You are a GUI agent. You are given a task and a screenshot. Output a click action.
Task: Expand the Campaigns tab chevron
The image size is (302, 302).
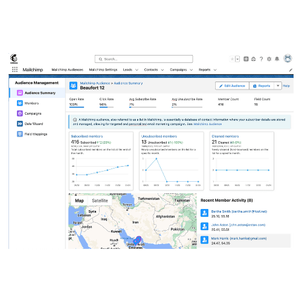point(191,70)
